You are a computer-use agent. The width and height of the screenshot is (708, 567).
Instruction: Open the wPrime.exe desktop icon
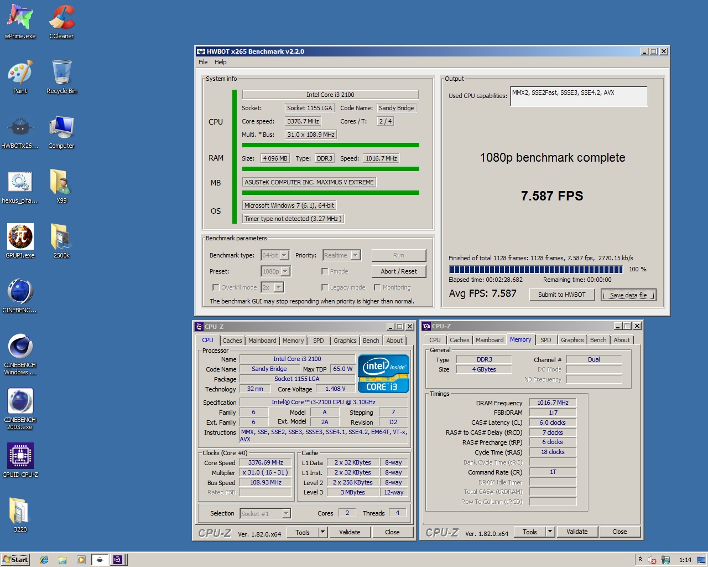[20, 22]
